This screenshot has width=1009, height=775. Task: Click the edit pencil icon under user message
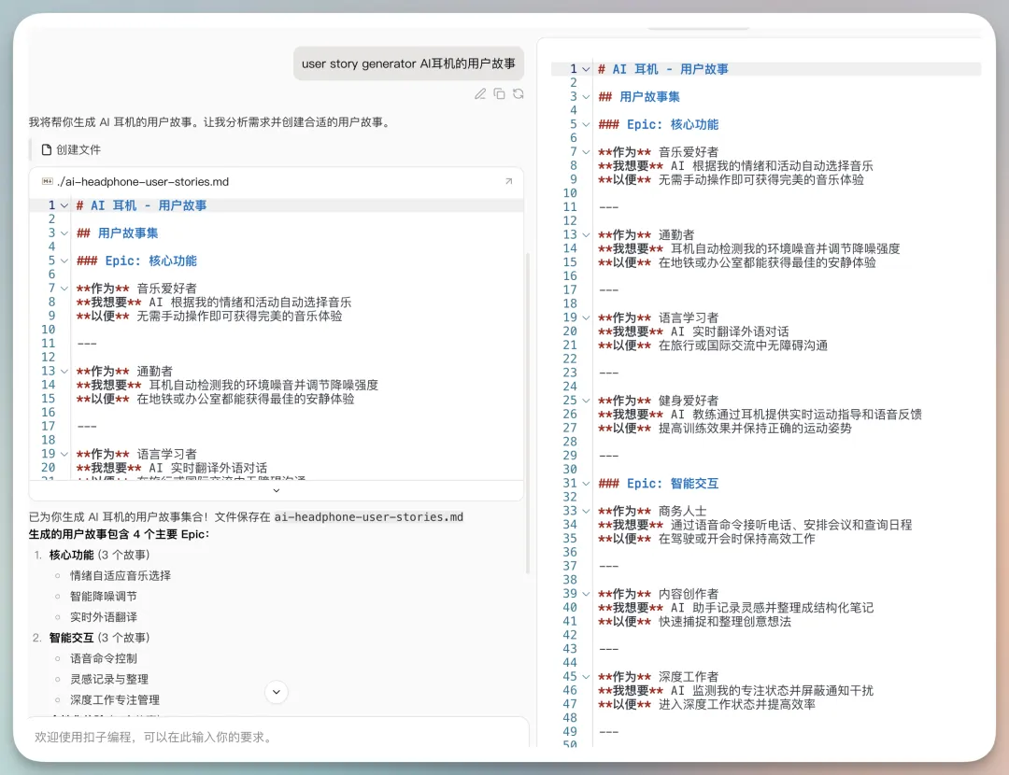(480, 93)
